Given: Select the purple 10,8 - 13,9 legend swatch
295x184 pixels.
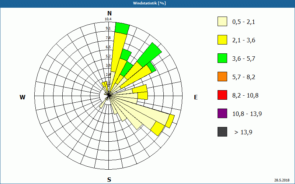Looking at the screenshot, I should coord(222,113).
